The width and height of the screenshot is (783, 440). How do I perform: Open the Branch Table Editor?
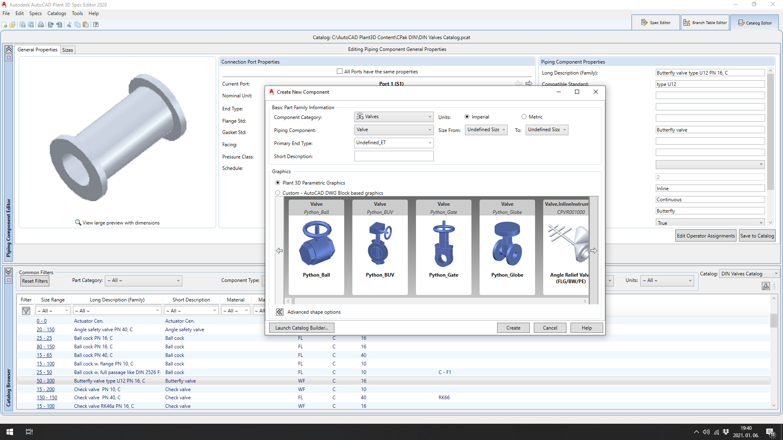705,23
